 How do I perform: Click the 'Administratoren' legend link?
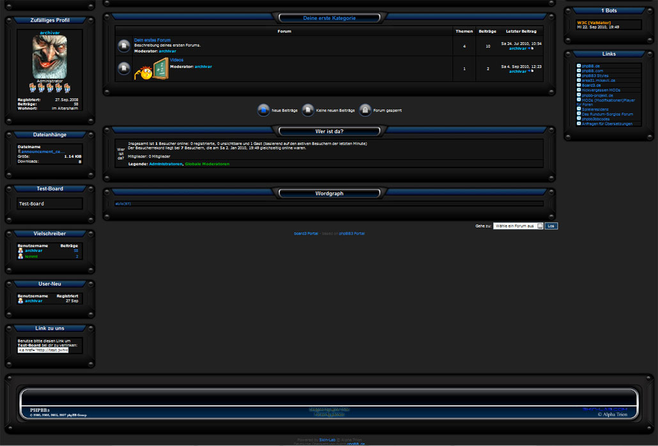(x=165, y=164)
